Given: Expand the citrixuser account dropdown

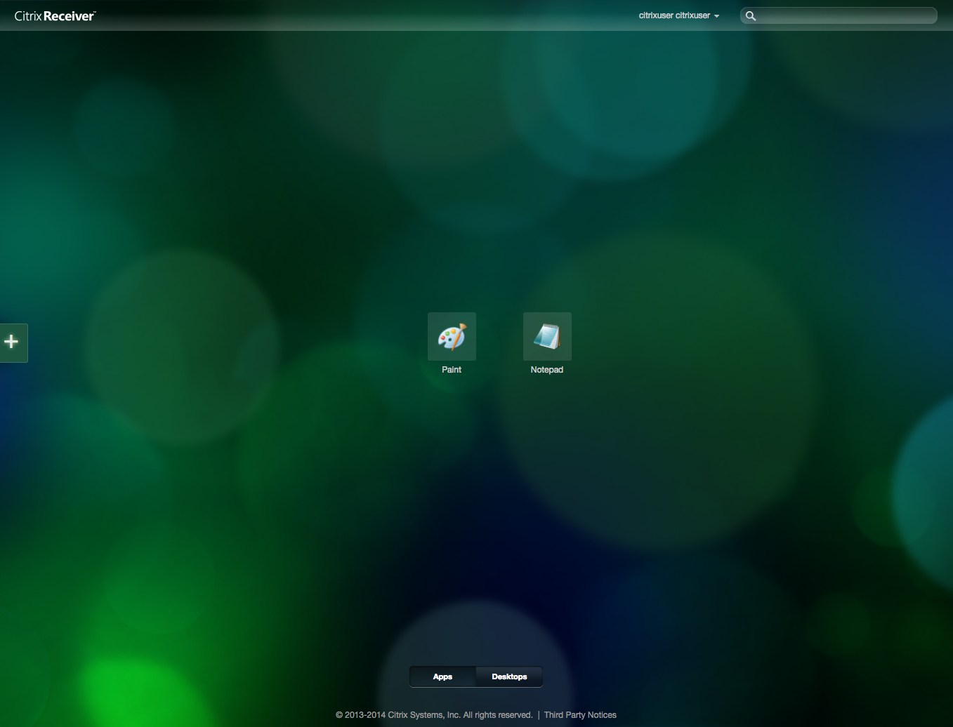Looking at the screenshot, I should (678, 15).
